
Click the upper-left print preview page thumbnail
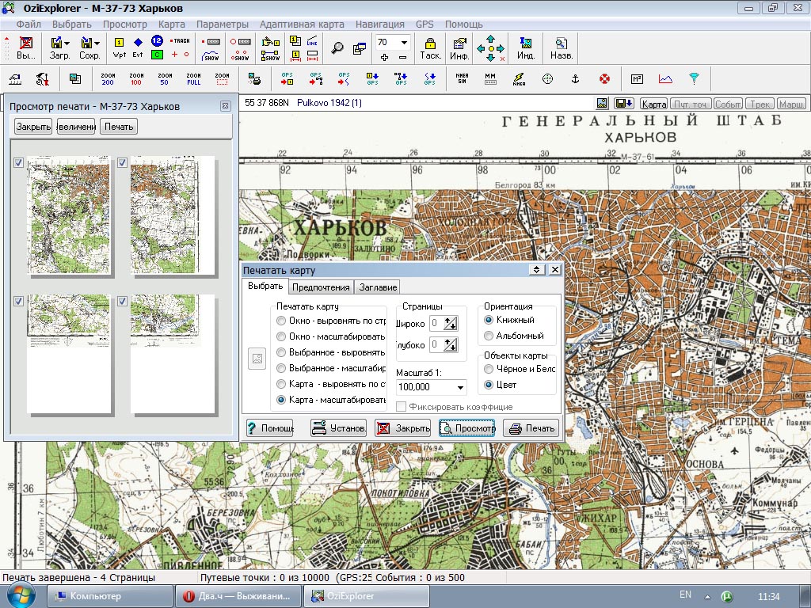pos(69,215)
